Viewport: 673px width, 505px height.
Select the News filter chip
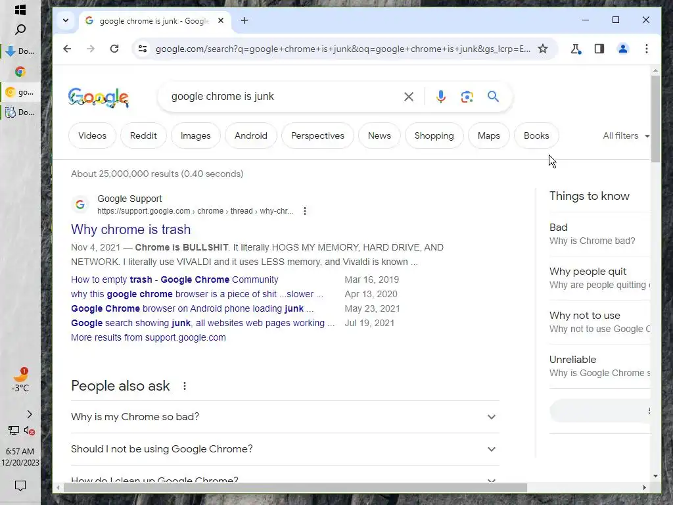pyautogui.click(x=379, y=135)
